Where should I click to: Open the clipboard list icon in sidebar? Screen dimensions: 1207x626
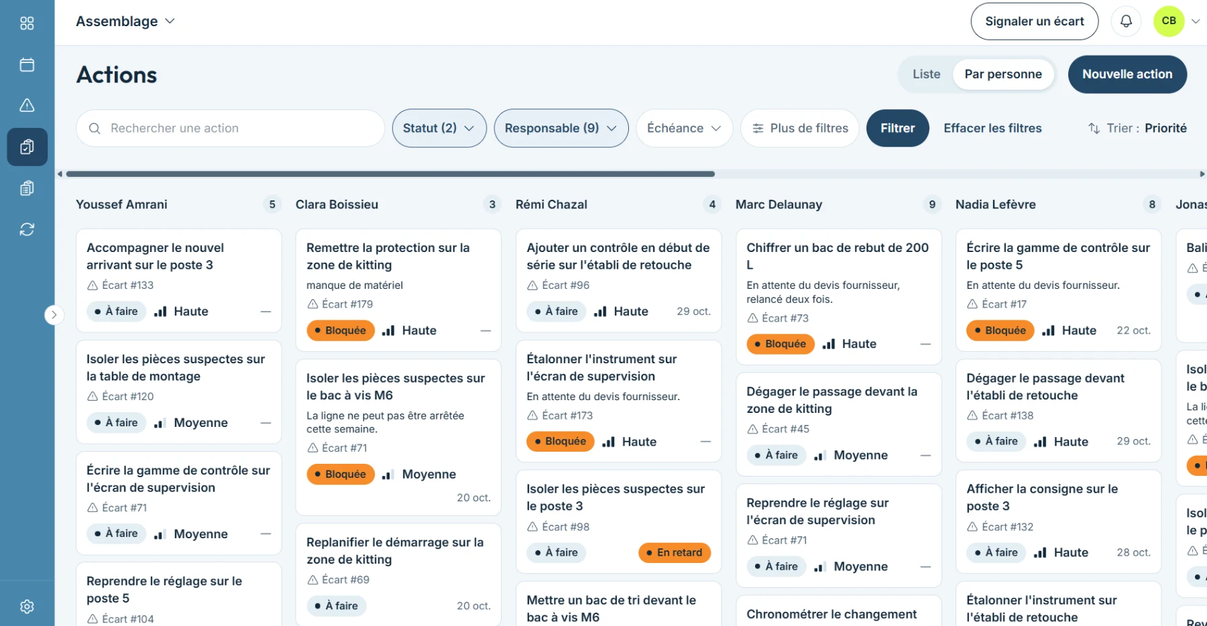[x=27, y=188]
